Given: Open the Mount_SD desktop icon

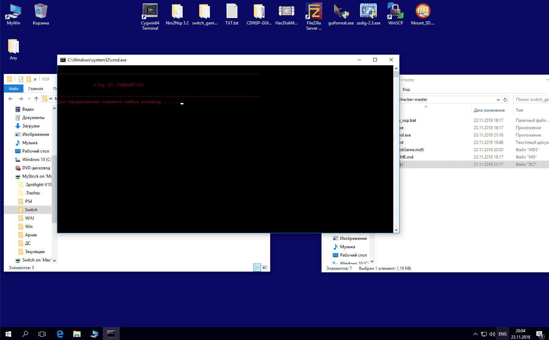Looking at the screenshot, I should pos(423,14).
